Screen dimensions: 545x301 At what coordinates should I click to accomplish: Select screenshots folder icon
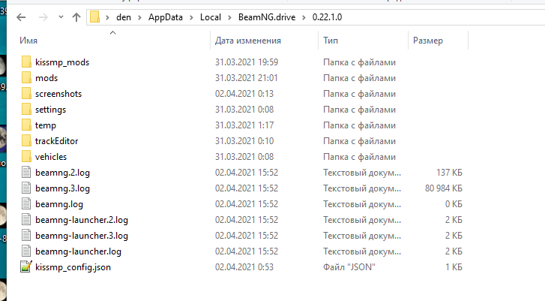pyautogui.click(x=26, y=93)
